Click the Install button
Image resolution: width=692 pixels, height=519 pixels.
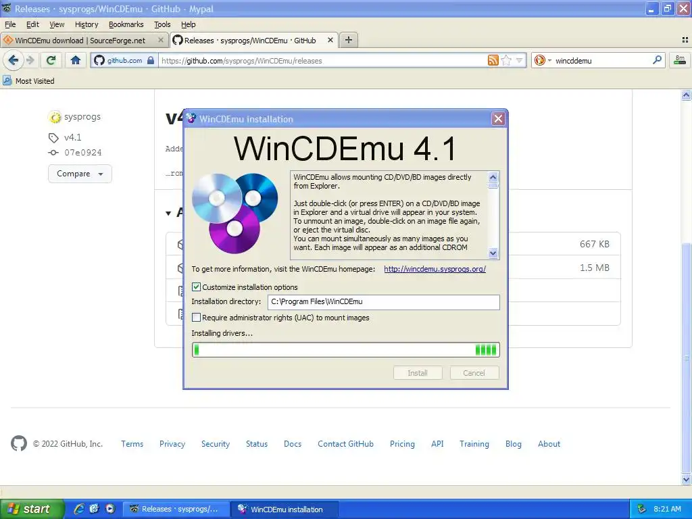point(418,373)
